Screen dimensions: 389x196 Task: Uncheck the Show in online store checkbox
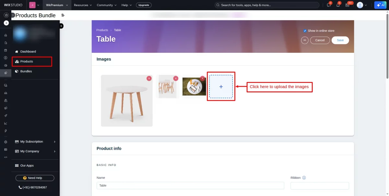tap(305, 30)
